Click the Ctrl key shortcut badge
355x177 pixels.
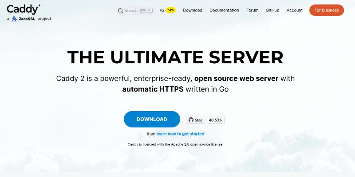coord(143,10)
